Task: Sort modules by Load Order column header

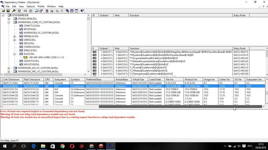Action: (156, 80)
